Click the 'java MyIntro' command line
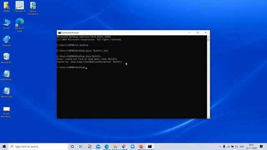This screenshot has height=150, width=267. [79, 56]
